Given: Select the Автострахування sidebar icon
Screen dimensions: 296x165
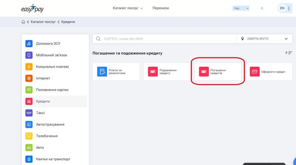Looking at the screenshot, I should coord(29,125).
